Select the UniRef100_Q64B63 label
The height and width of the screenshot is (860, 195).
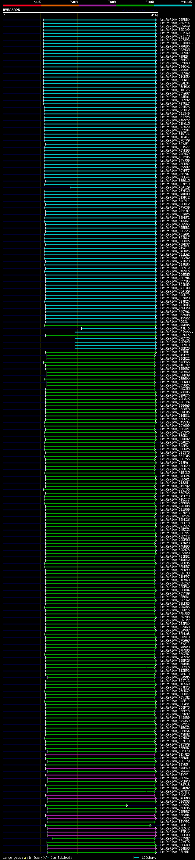175,848
